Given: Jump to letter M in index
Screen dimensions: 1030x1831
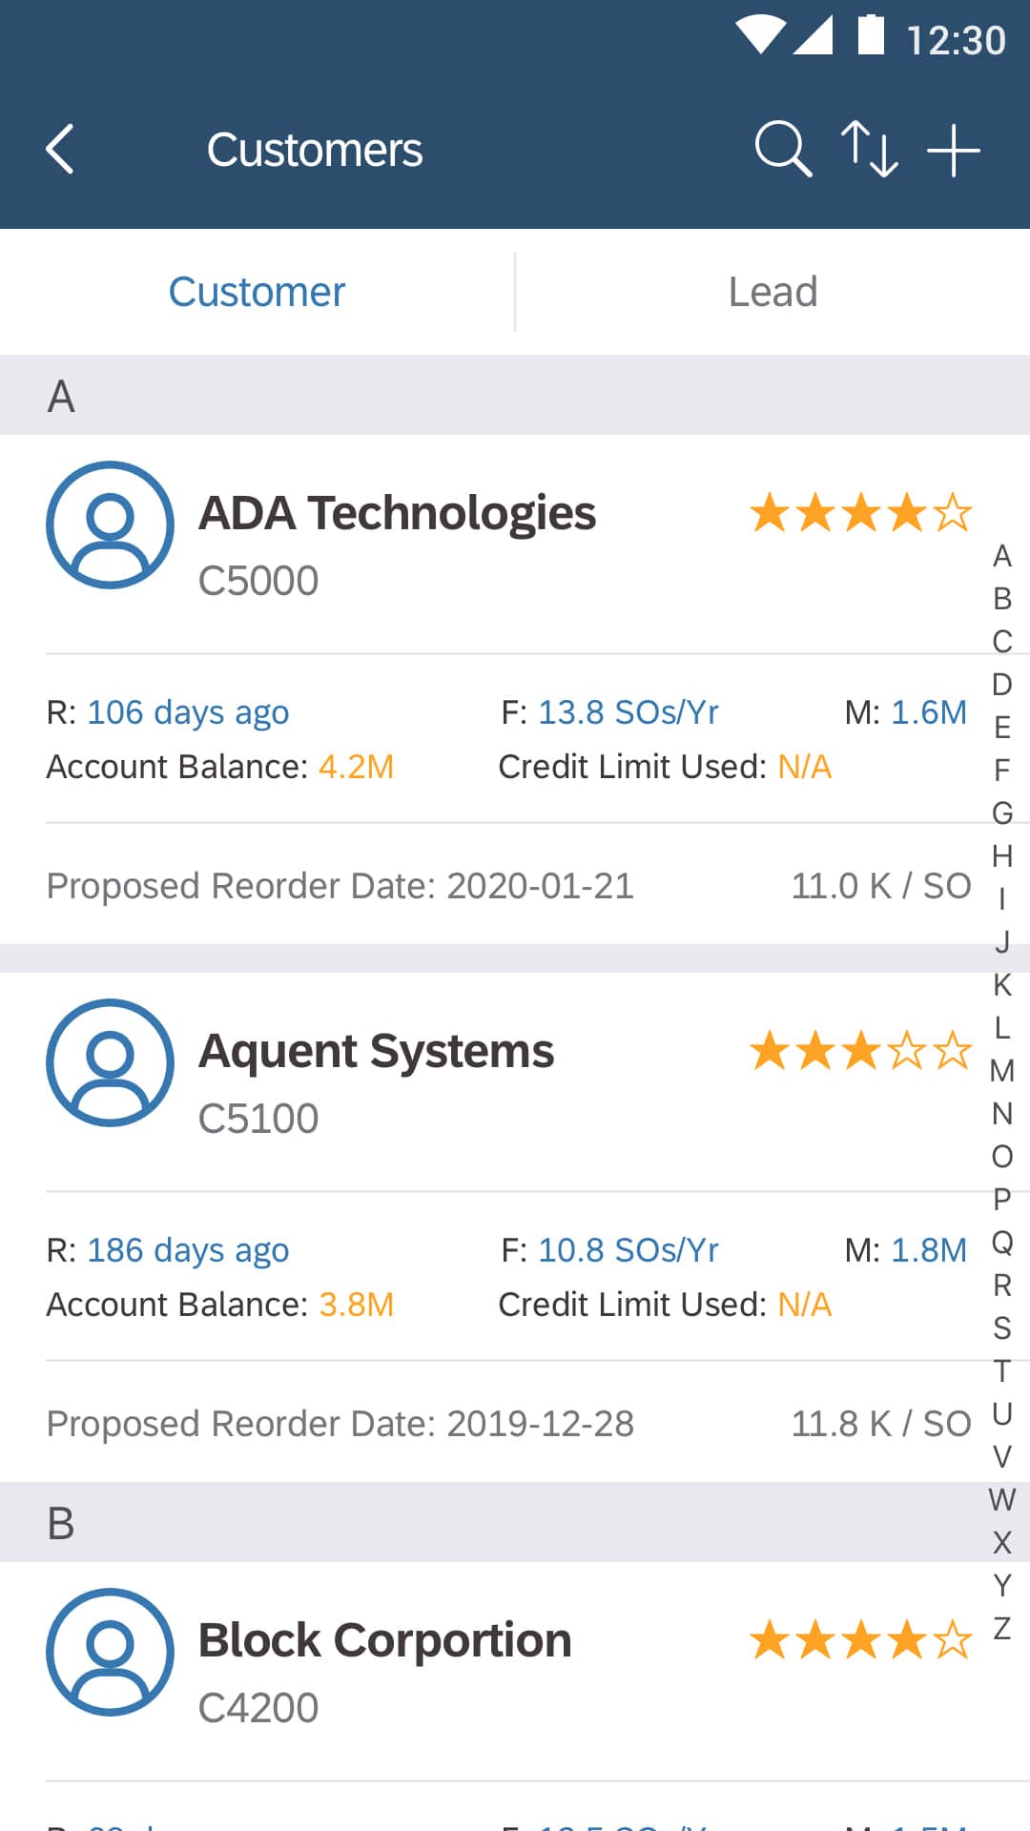Looking at the screenshot, I should coord(1002,1071).
